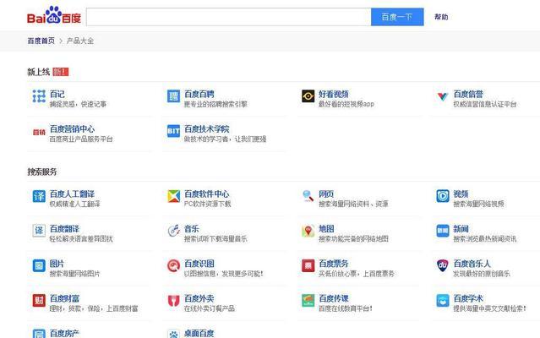Open the 百度票务 title link
The image size is (540, 338).
tap(333, 264)
